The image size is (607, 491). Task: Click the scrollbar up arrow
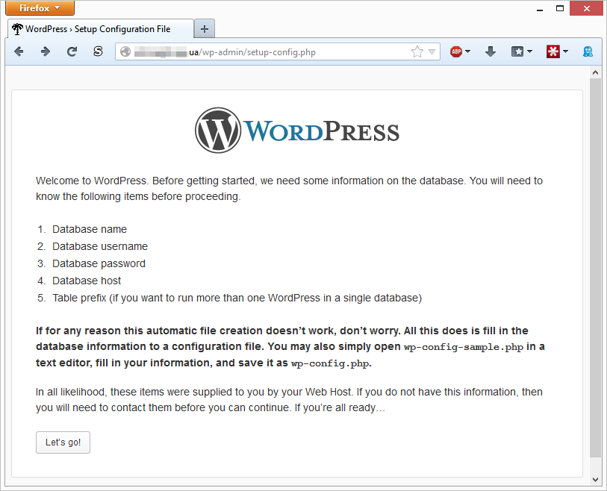point(595,72)
